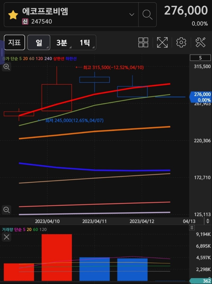This screenshot has width=212, height=284.
Task: Click the blue 276,000 price tag on axis
Action: pos(200,97)
